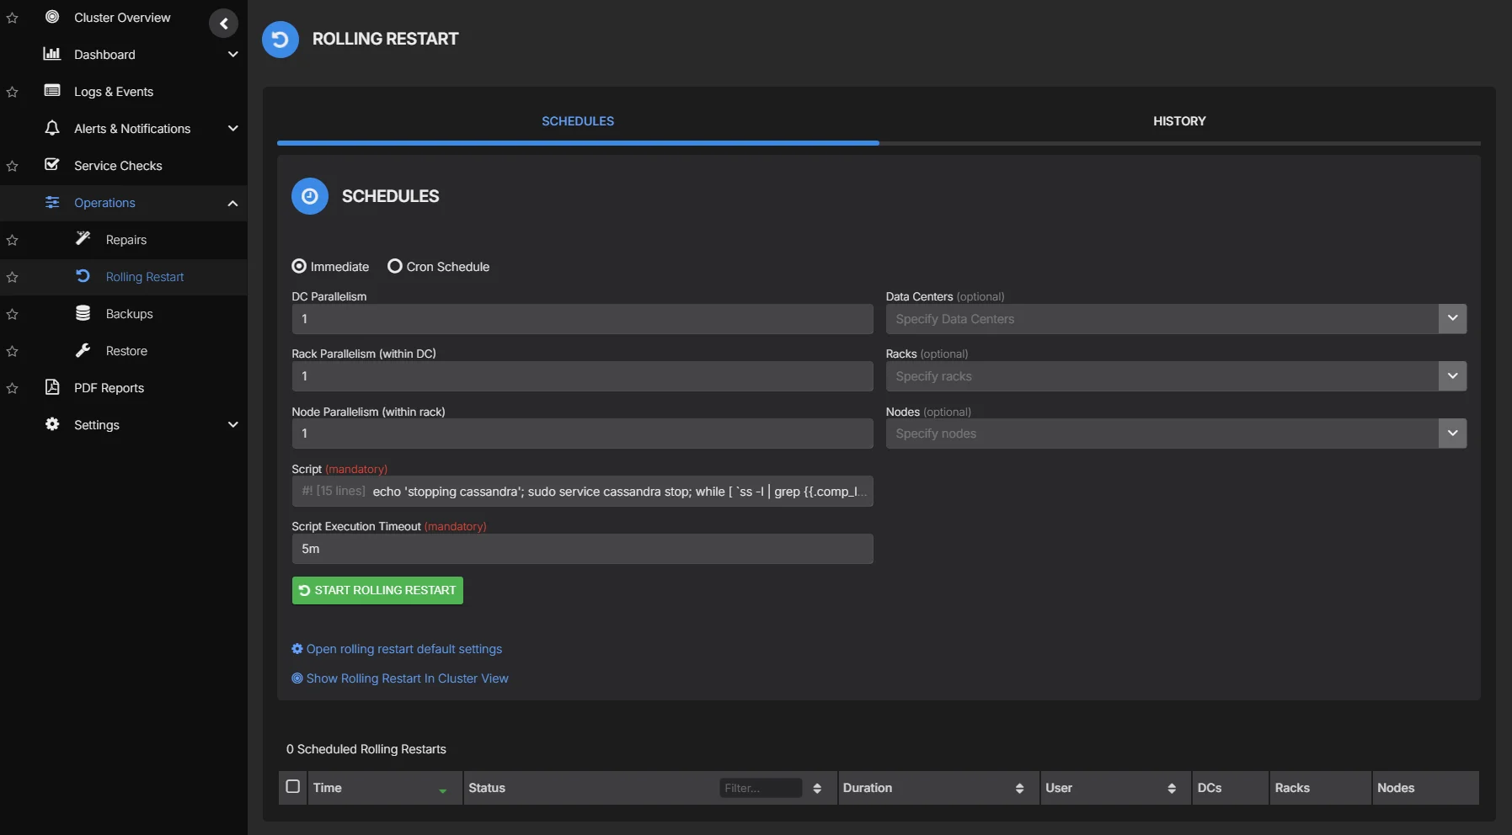1512x835 pixels.
Task: Open the Schedules tab
Action: 578,121
